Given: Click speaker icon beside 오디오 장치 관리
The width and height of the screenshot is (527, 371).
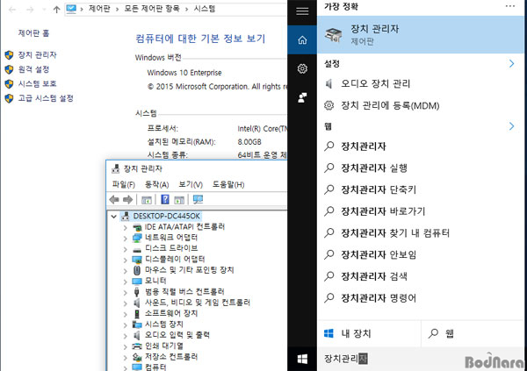Looking at the screenshot, I should coord(329,83).
